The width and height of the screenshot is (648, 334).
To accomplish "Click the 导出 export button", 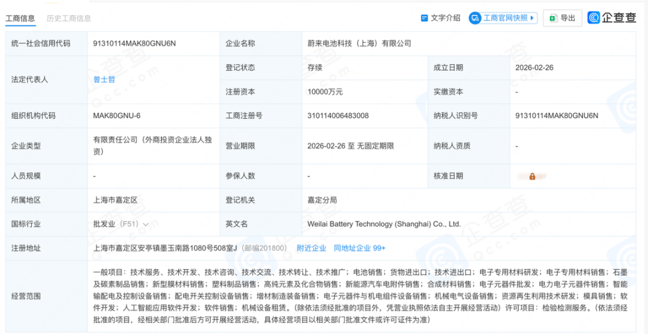I will pos(562,18).
